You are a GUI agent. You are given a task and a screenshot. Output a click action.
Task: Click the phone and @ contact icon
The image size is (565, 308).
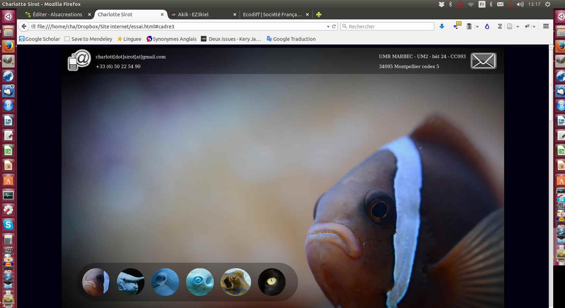[x=79, y=60]
